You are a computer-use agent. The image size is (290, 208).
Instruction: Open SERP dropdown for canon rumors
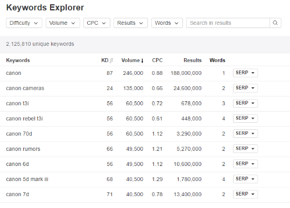(x=245, y=149)
